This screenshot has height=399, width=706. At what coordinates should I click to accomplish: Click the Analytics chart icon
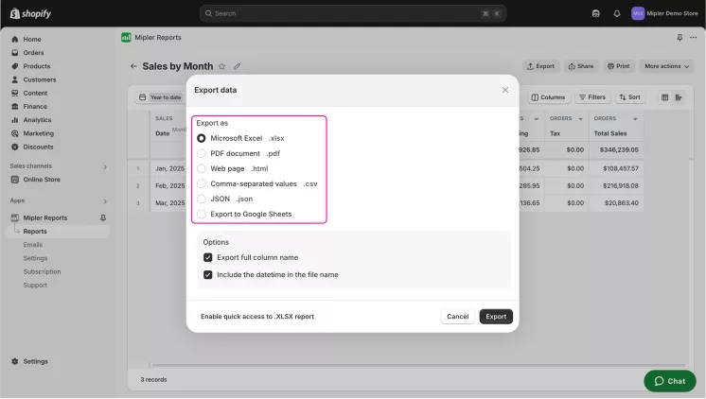tap(15, 120)
